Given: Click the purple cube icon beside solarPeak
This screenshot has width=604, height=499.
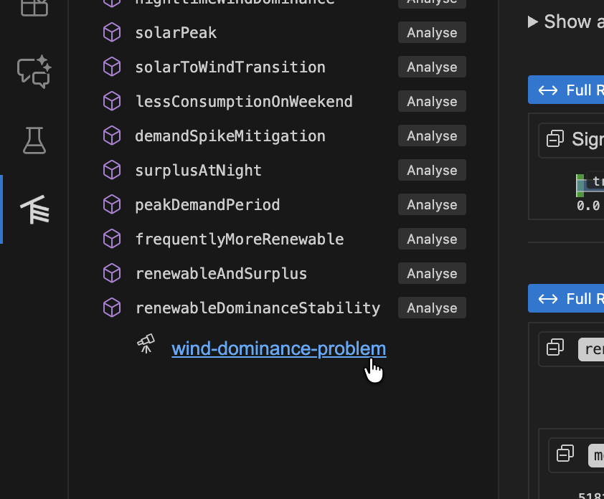Looking at the screenshot, I should (112, 32).
